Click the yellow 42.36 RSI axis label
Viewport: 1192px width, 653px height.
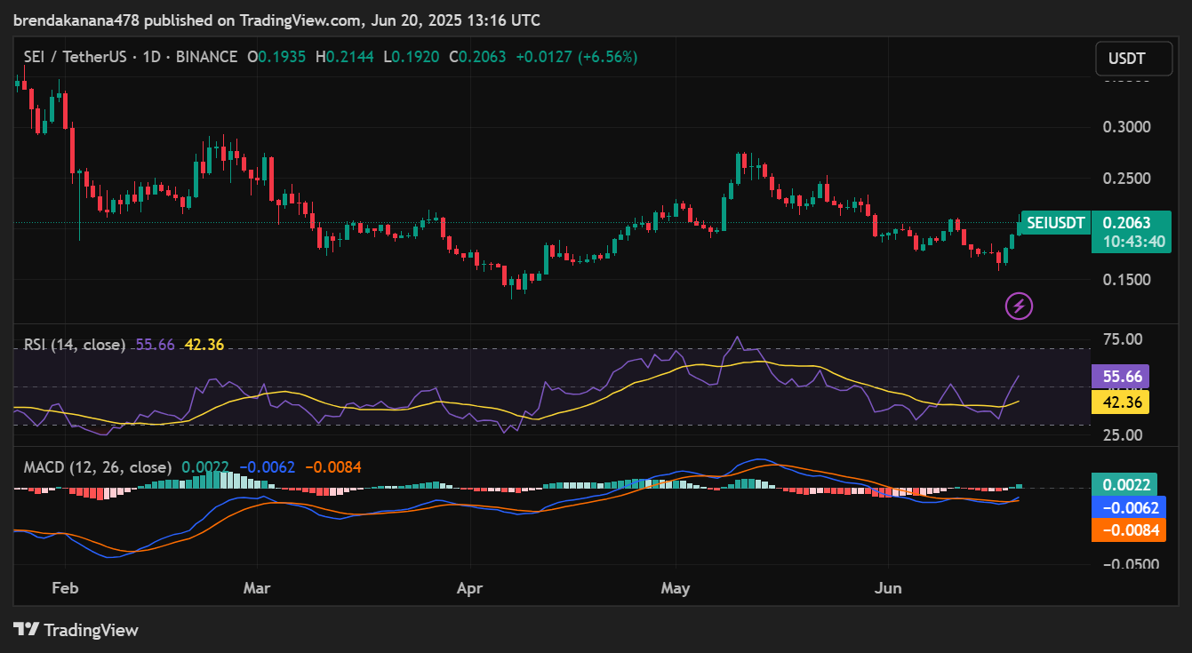tap(1120, 402)
